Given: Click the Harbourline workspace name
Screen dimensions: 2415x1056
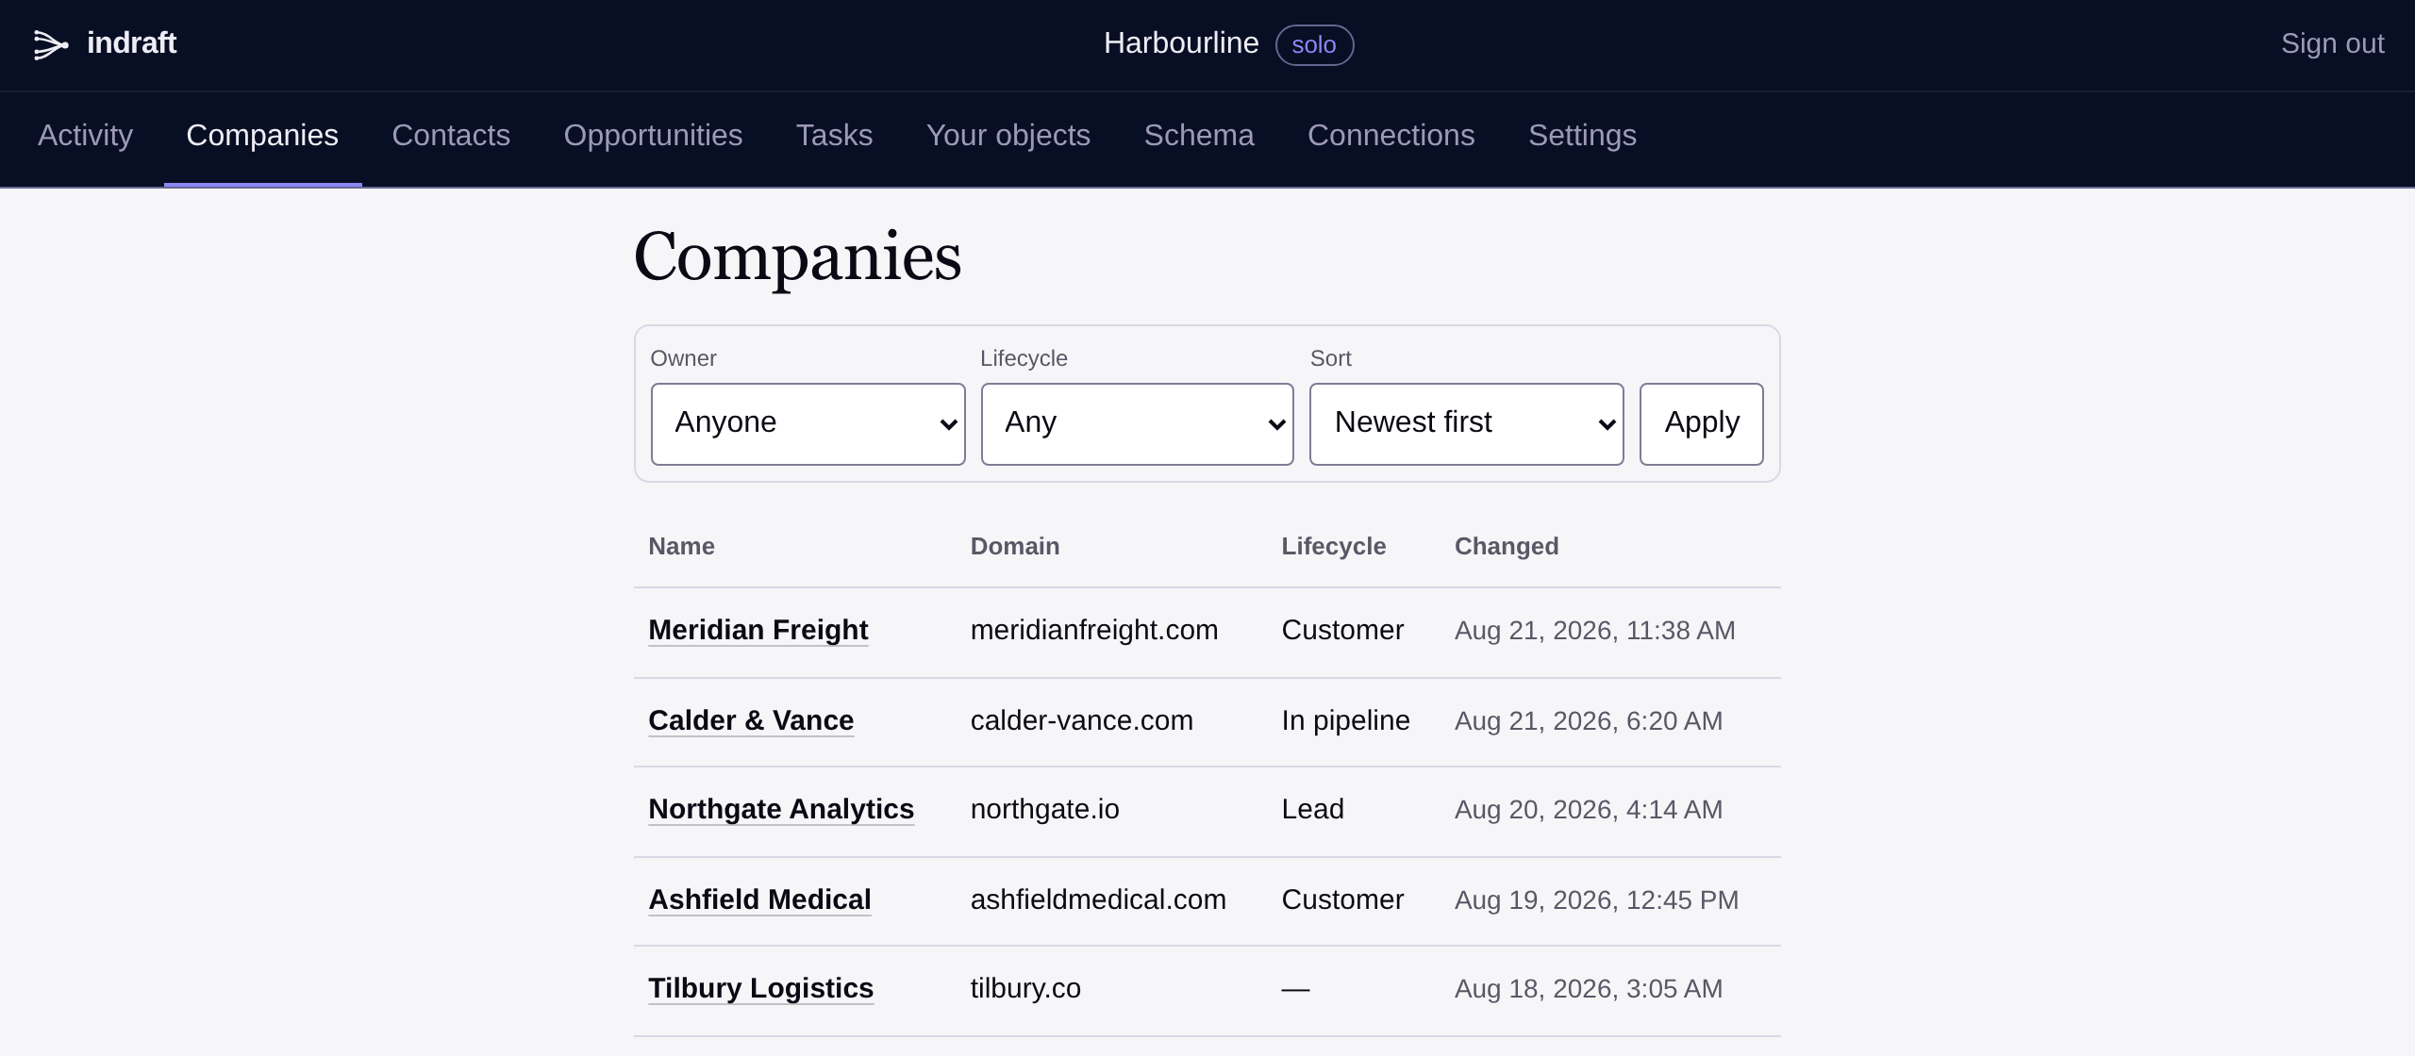Looking at the screenshot, I should click(x=1181, y=43).
